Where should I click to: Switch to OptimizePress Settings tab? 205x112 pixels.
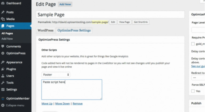click(74, 31)
